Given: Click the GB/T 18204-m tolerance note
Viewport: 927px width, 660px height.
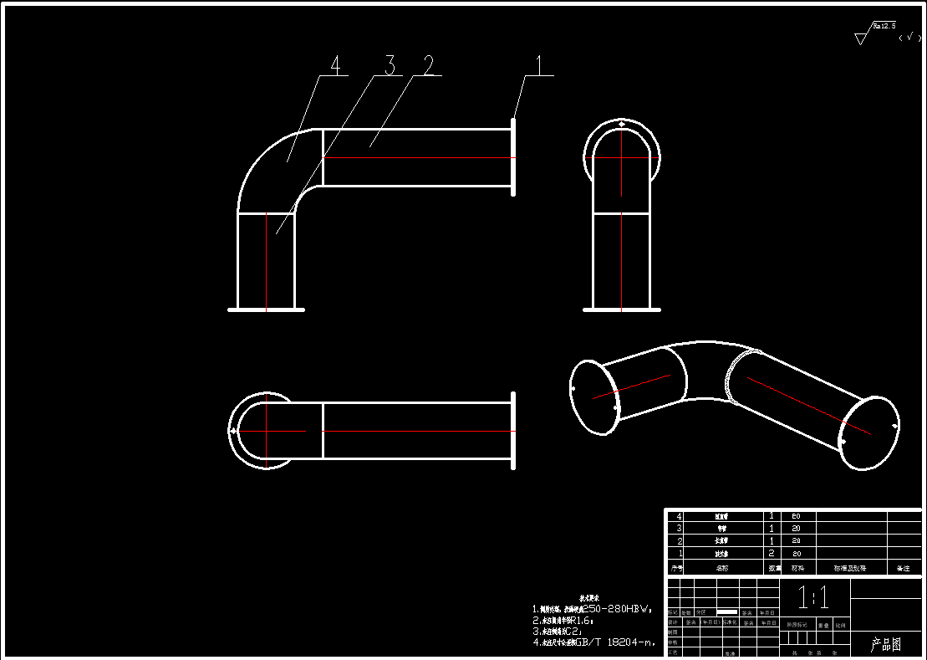Looking at the screenshot, I should point(594,642).
